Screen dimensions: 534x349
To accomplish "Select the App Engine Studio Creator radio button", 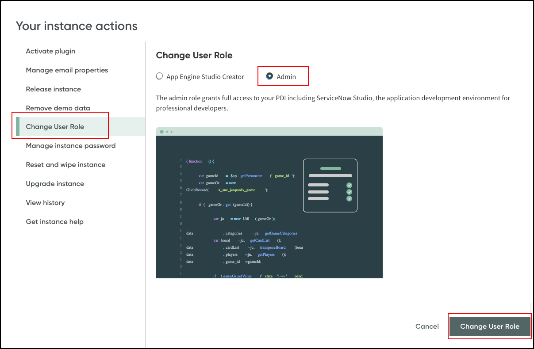I will pyautogui.click(x=160, y=76).
